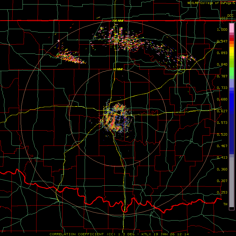Click the 0.947 legend value
The width and height of the screenshot is (236, 236).
coord(222,41)
